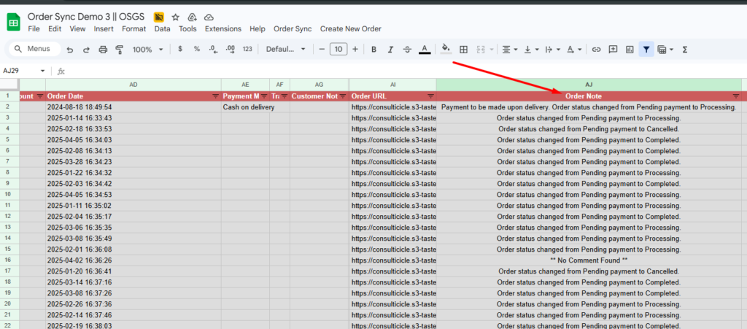The image size is (747, 329).
Task: Click the font size field showing 10
Action: click(x=338, y=49)
